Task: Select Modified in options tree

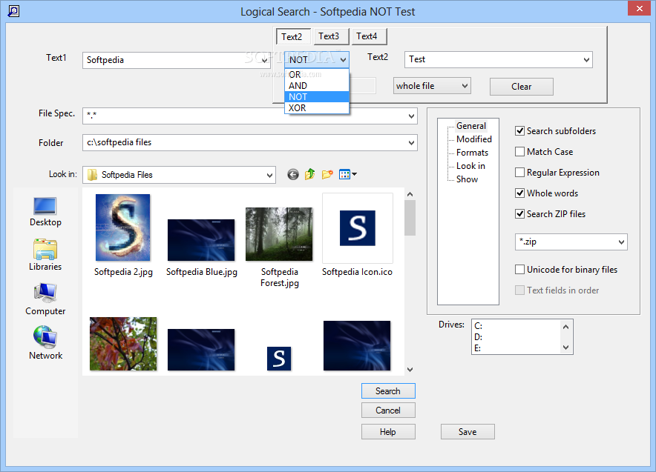Action: [x=474, y=139]
